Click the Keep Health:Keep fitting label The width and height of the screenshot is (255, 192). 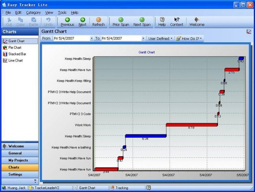pos(74,81)
